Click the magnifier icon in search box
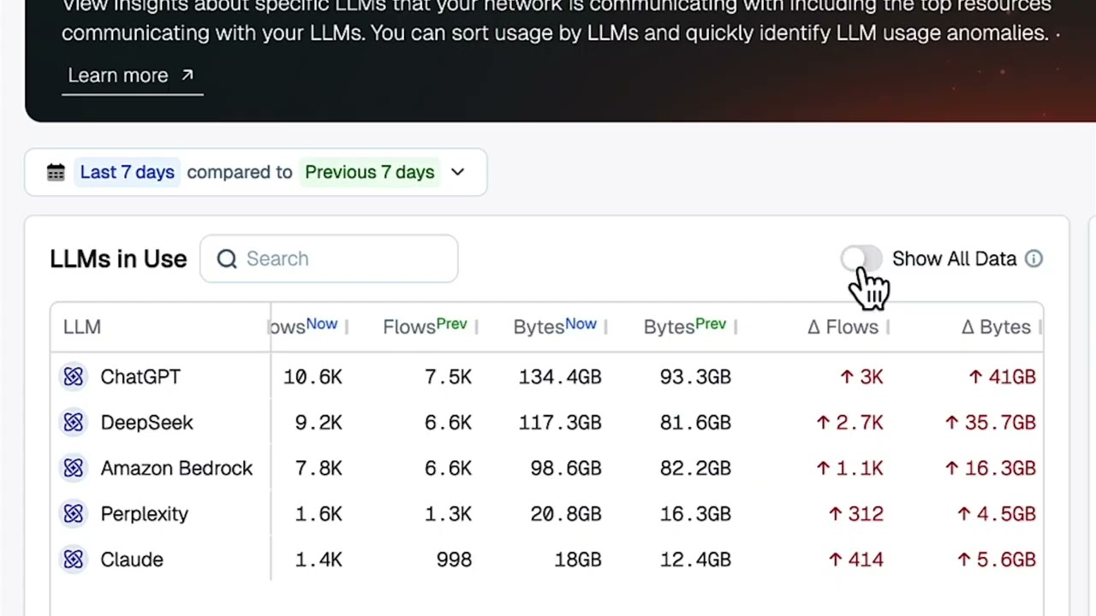The height and width of the screenshot is (616, 1096). (226, 258)
